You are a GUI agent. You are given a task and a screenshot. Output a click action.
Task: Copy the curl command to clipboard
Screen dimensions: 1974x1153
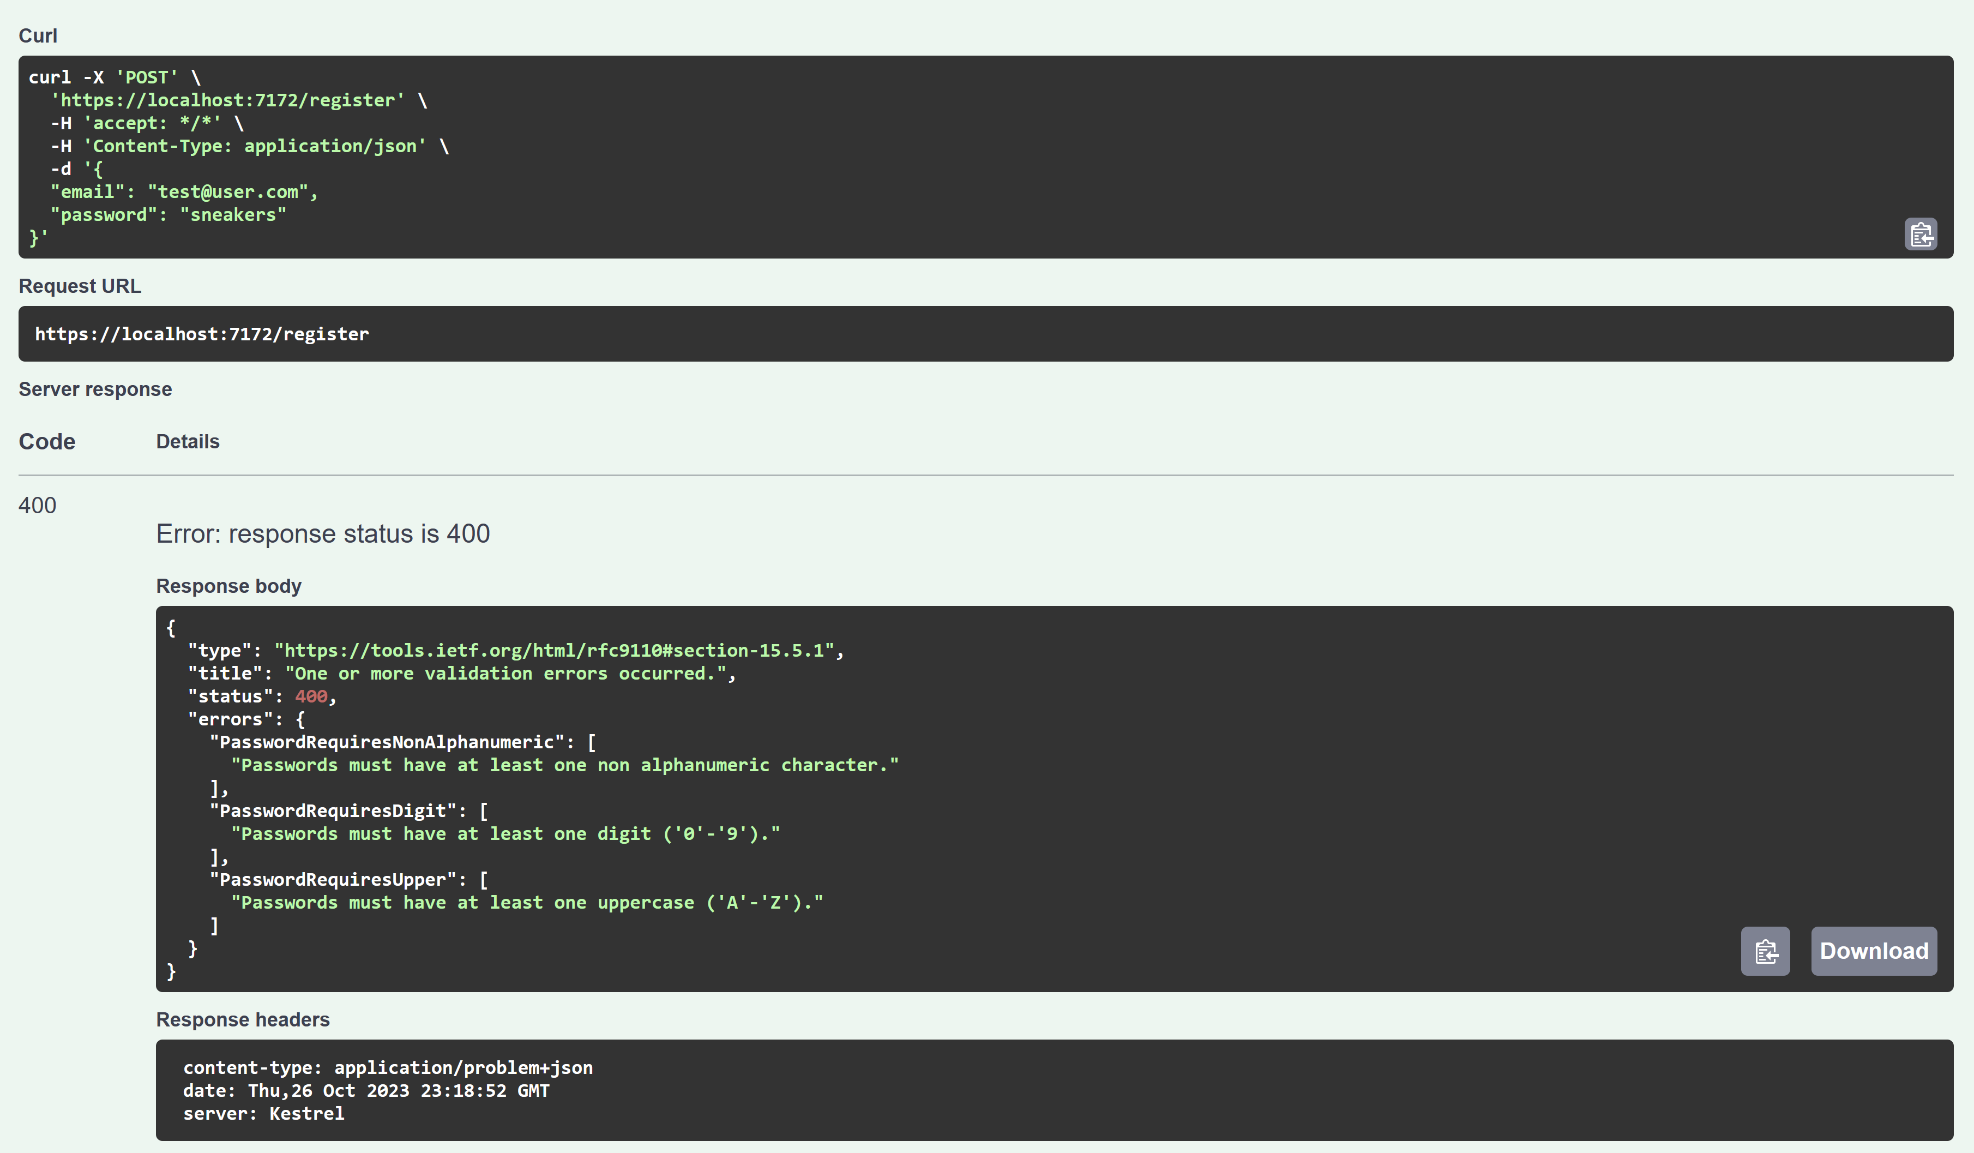(1920, 234)
